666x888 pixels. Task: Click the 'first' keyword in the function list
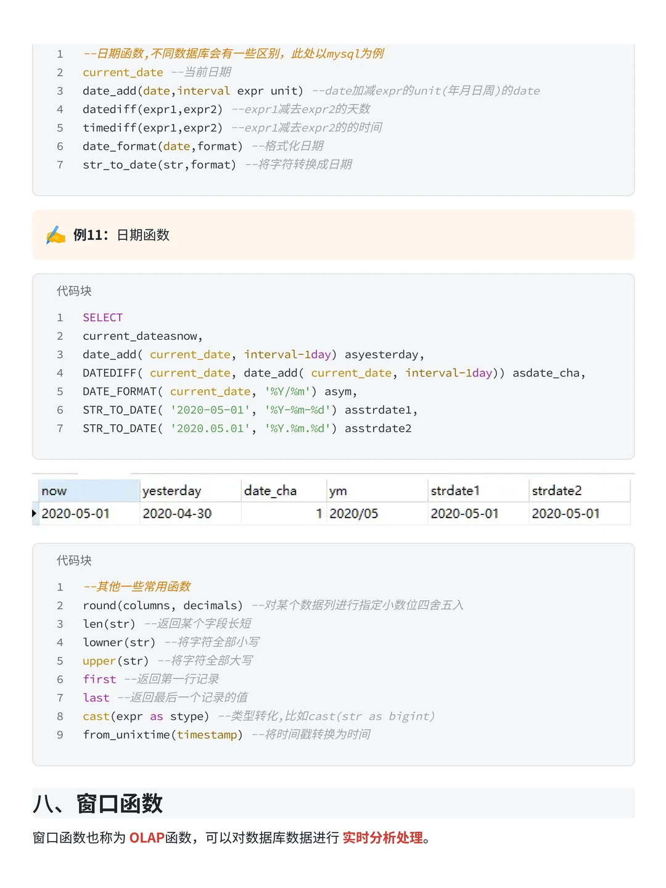tap(99, 679)
